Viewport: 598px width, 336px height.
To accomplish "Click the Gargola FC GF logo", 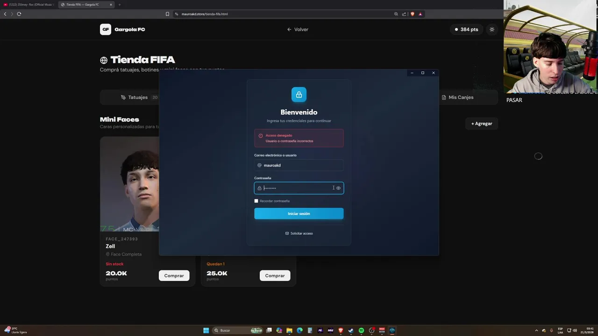I will tap(106, 29).
